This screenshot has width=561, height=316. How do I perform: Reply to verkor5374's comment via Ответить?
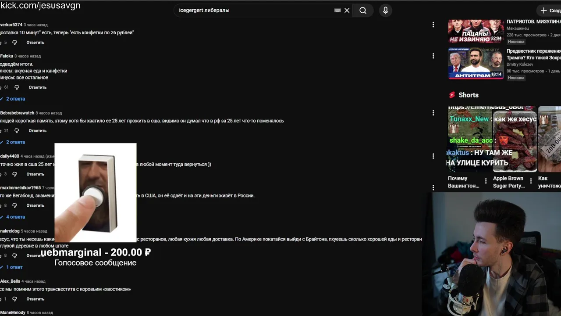coord(35,43)
